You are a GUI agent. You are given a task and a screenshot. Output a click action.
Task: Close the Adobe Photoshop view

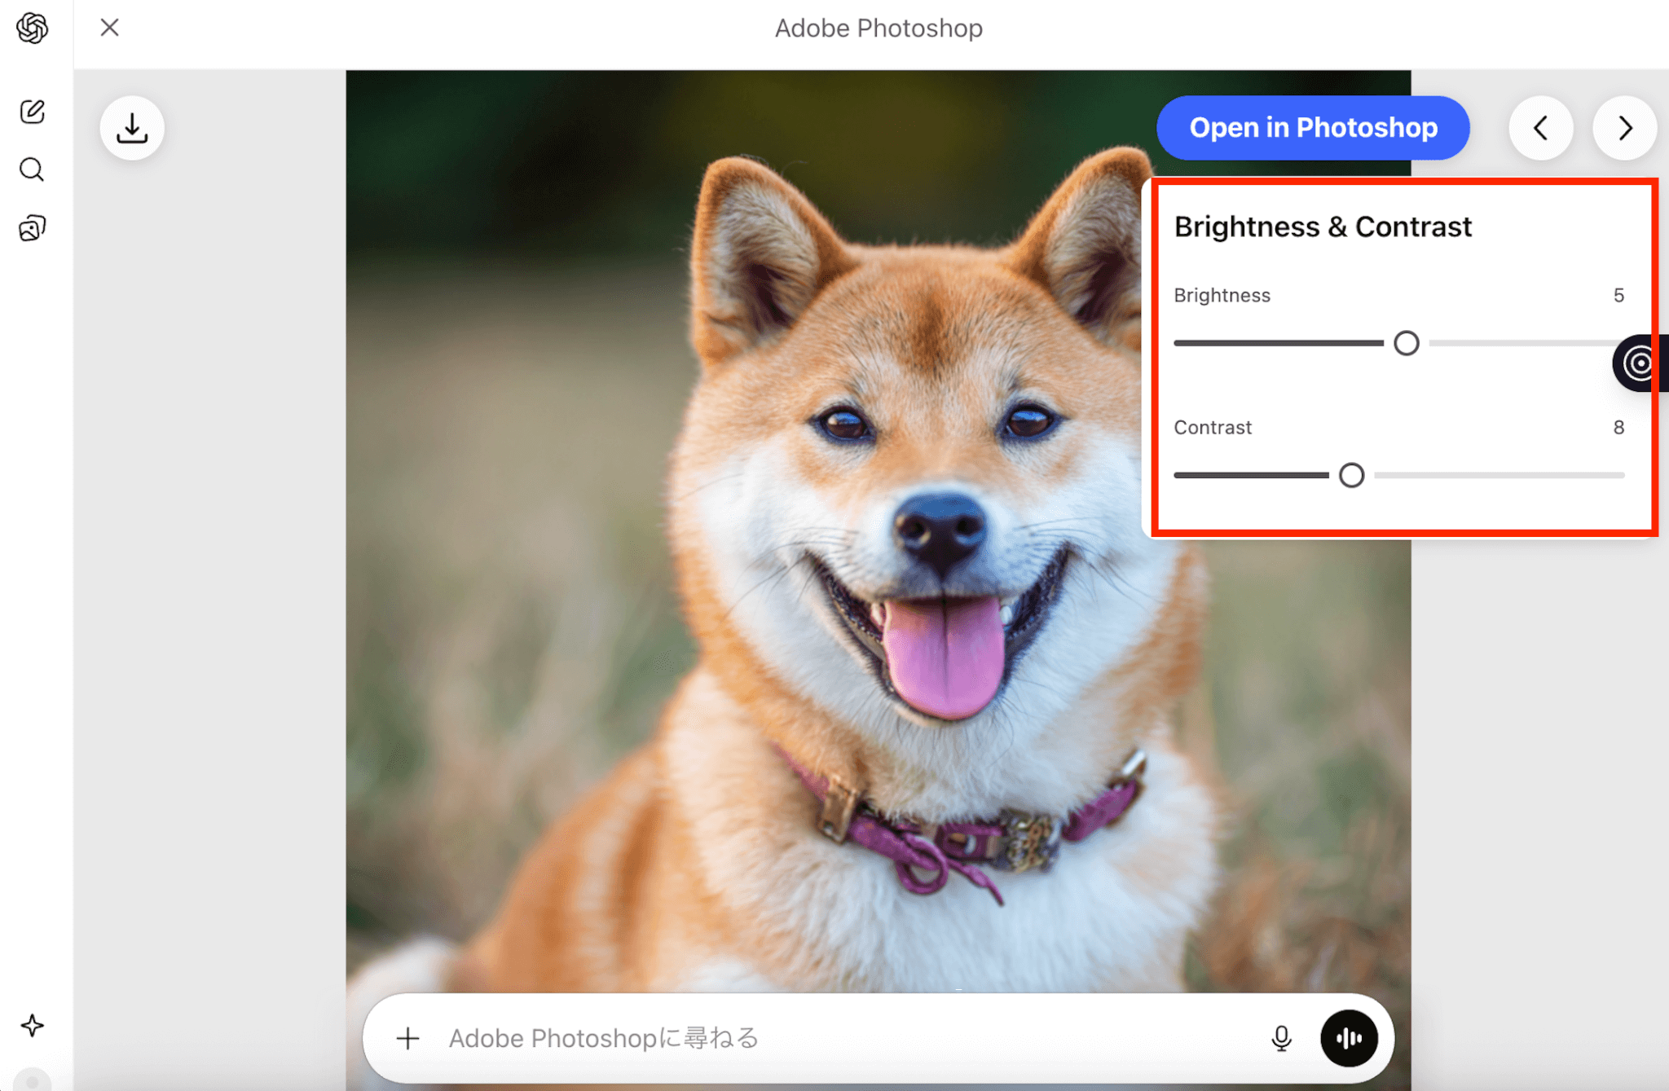(x=110, y=28)
